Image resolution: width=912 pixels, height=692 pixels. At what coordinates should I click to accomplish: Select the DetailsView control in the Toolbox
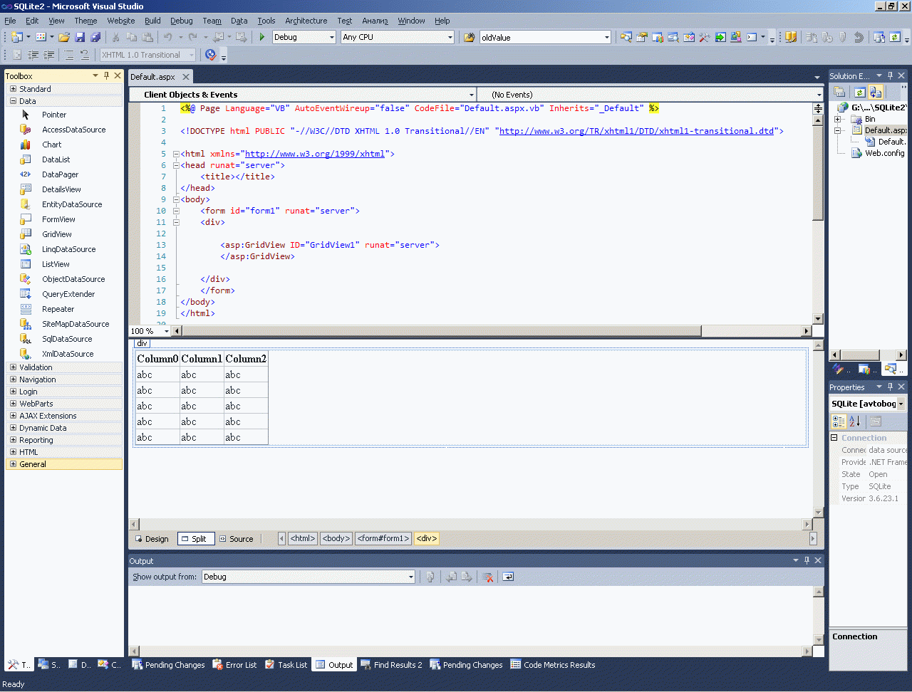click(61, 189)
